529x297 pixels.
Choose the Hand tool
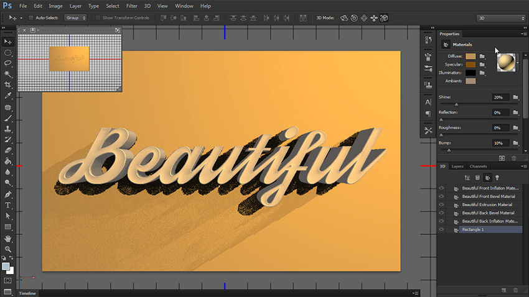[8, 237]
